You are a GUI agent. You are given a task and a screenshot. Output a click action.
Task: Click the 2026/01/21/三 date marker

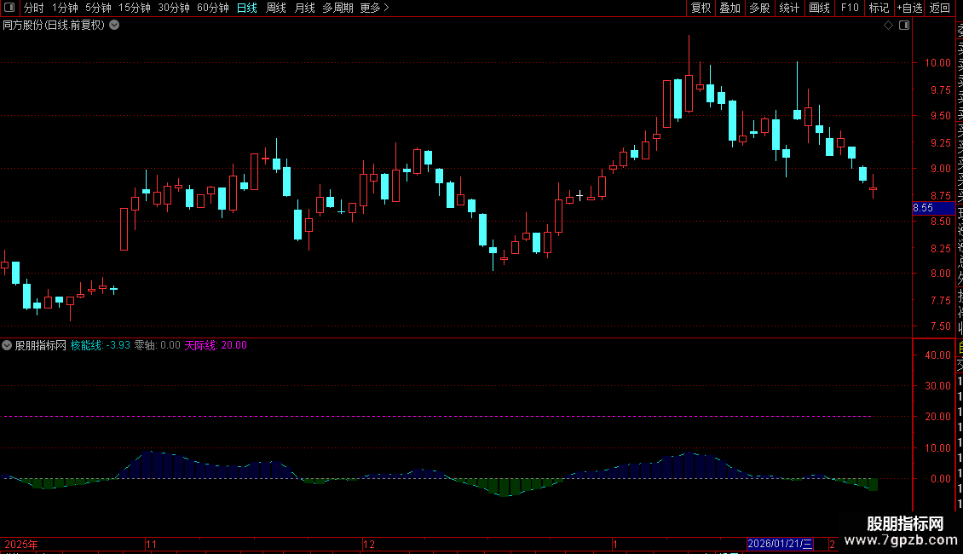pos(780,544)
